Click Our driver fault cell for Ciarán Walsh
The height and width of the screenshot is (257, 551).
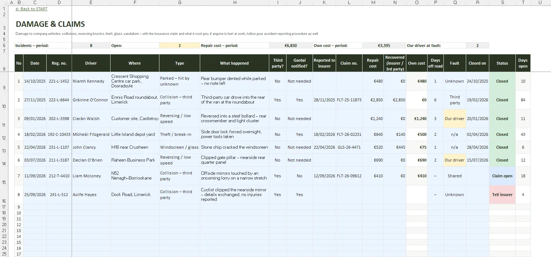454,119
